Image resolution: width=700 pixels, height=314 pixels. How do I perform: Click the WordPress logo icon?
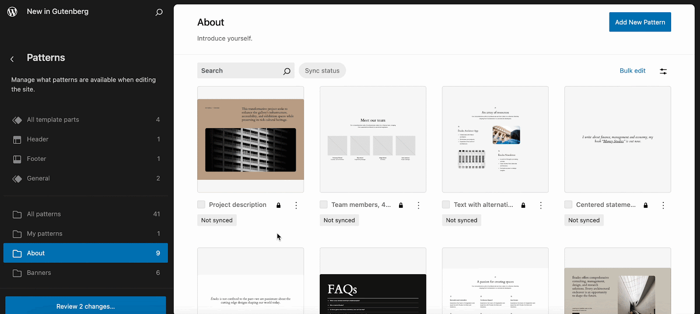pos(12,12)
